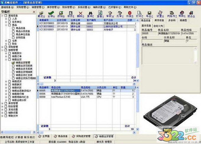The width and height of the screenshot is (201, 144).
Task: Open the 采购管理 menu in menu bar
Action: click(23, 7)
